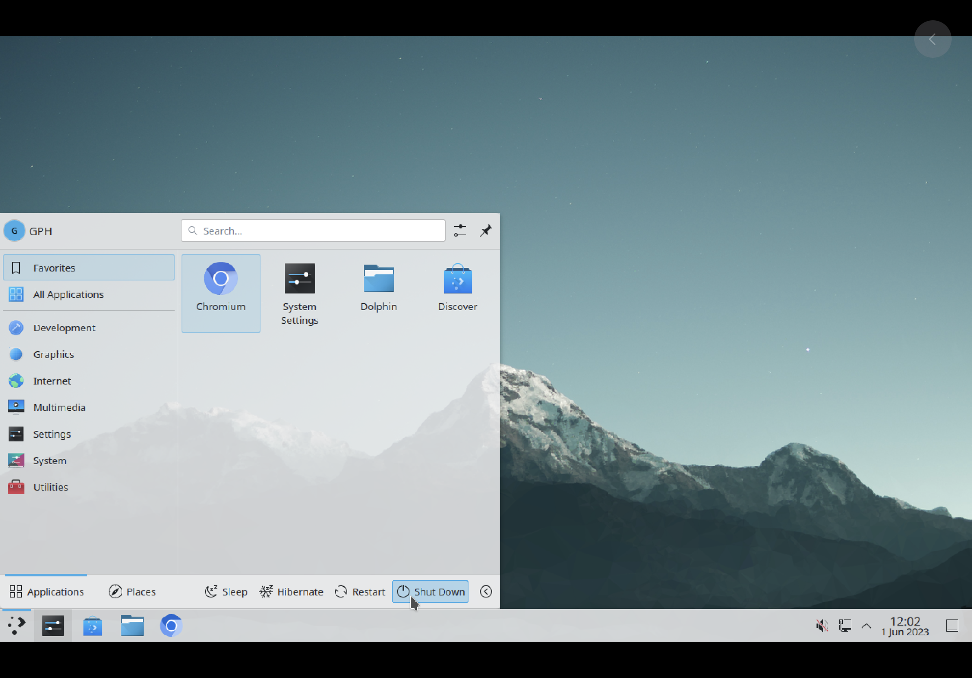Image resolution: width=972 pixels, height=678 pixels.
Task: Open System Settings from favorites
Action: pos(299,292)
